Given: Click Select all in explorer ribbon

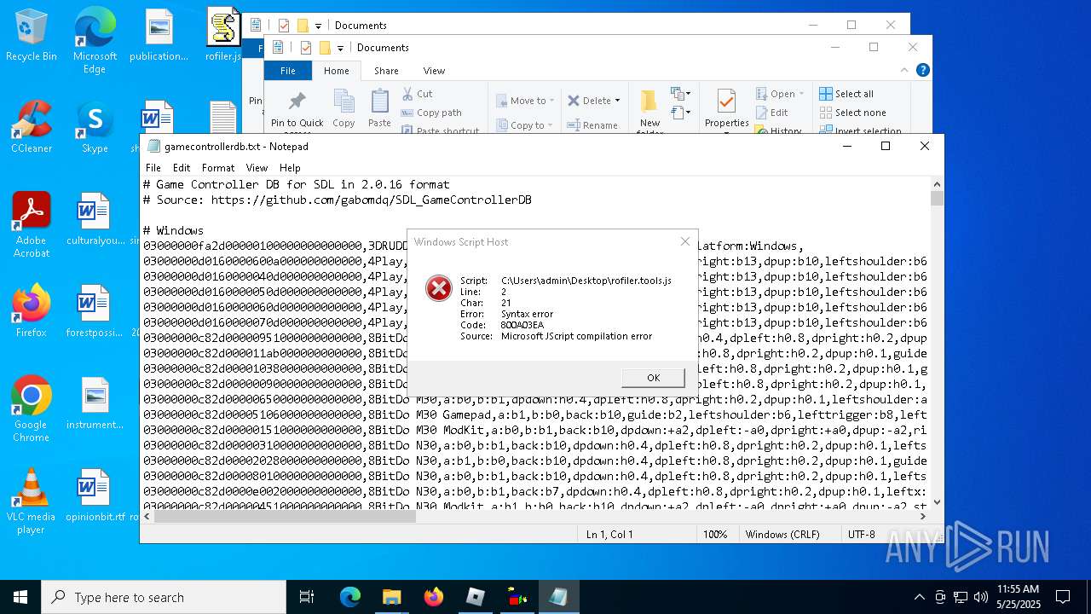Looking at the screenshot, I should click(846, 94).
